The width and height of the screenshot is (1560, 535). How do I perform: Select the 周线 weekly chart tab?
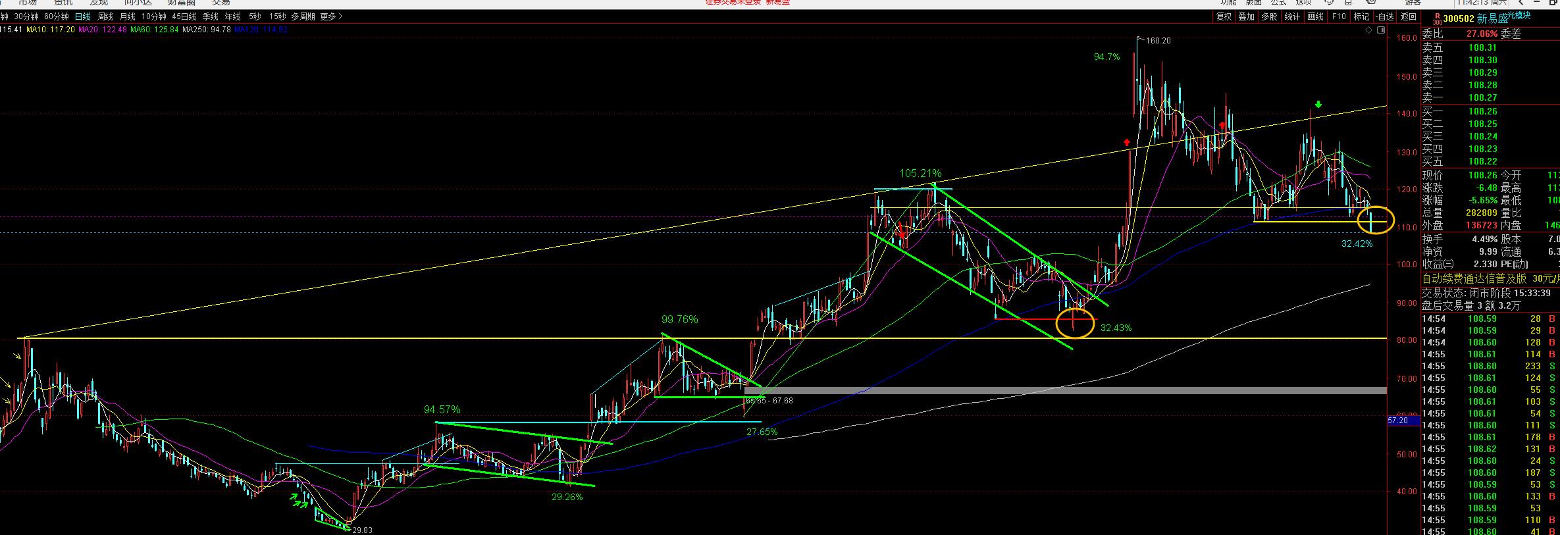point(105,16)
